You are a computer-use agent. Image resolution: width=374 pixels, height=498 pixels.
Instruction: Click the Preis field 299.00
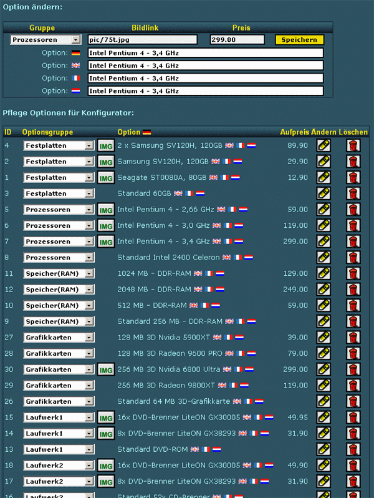point(237,40)
